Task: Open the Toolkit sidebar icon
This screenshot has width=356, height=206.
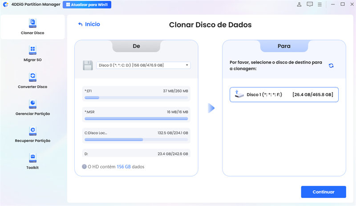Action: 32,158
